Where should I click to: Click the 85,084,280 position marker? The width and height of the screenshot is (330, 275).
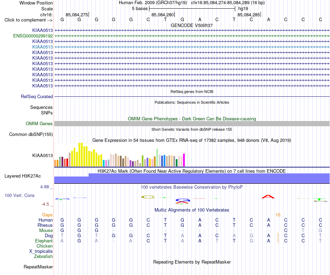(x=163, y=15)
